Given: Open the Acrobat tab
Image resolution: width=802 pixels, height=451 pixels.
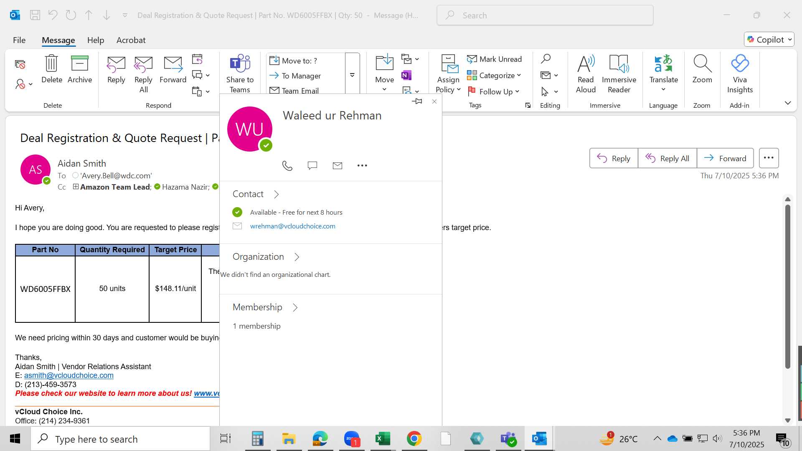Looking at the screenshot, I should pyautogui.click(x=131, y=40).
